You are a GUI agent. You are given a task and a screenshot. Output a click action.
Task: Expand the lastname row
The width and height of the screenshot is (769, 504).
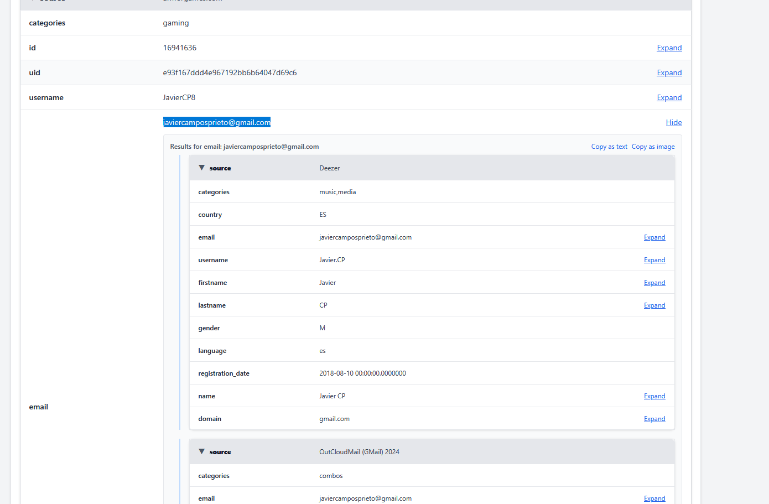pos(654,305)
